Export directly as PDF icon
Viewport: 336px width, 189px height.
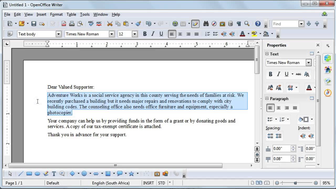[x=64, y=24]
